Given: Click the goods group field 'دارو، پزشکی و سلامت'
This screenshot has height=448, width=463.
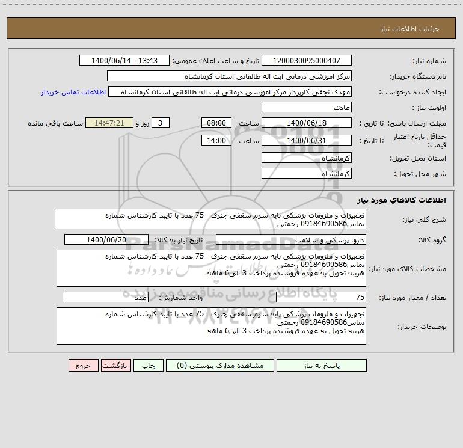Looking at the screenshot, I should click(x=291, y=239).
